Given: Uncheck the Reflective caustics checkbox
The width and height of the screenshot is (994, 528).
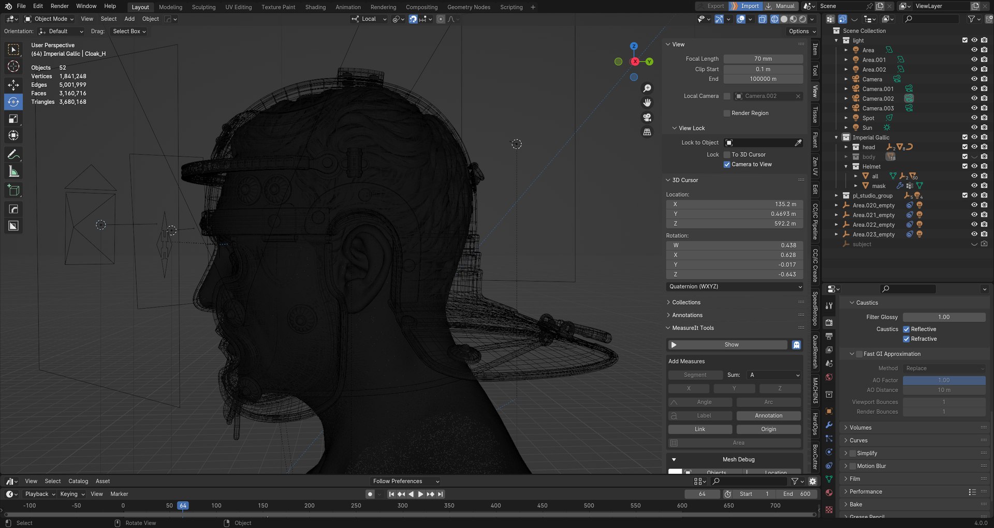Looking at the screenshot, I should pos(907,329).
